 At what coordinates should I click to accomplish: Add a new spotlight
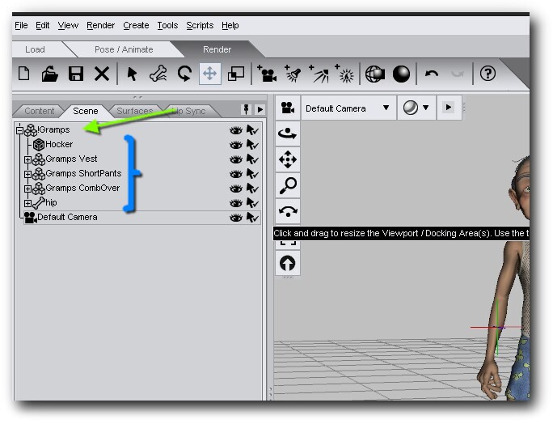tap(293, 74)
